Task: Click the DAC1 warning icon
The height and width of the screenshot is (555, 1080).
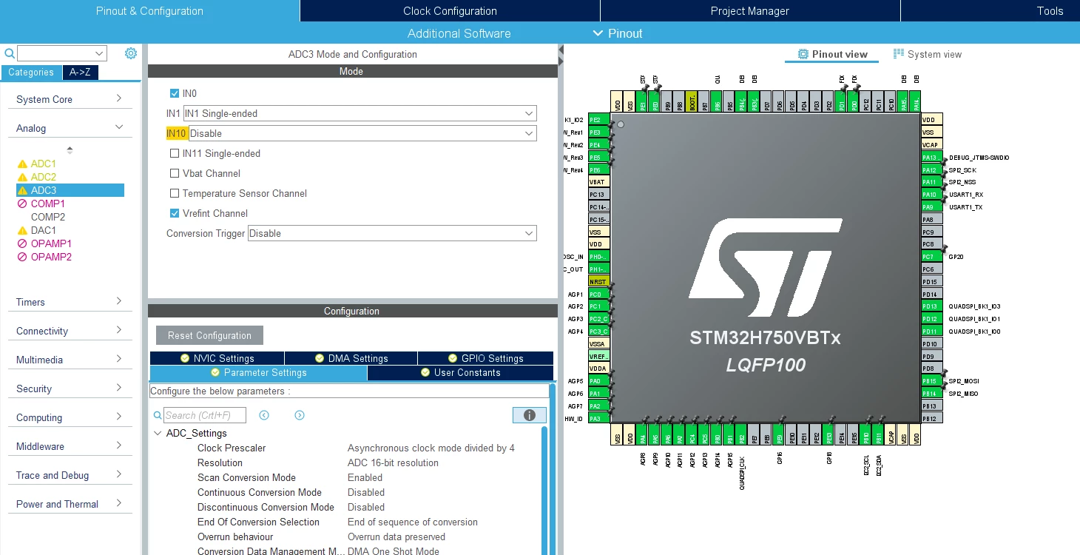Action: click(22, 231)
